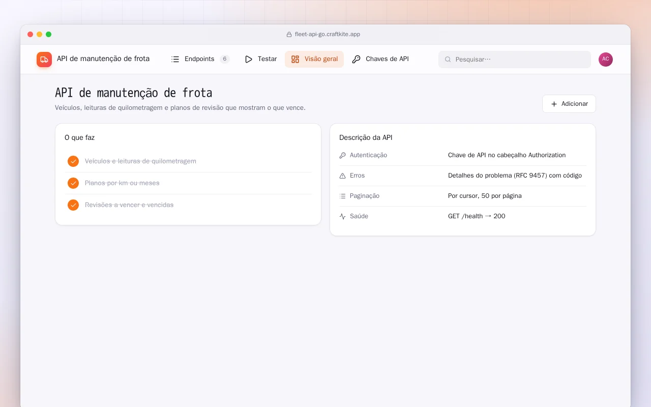Screen dimensions: 651x407
Task: Click the Paginação row label
Action: (365, 196)
